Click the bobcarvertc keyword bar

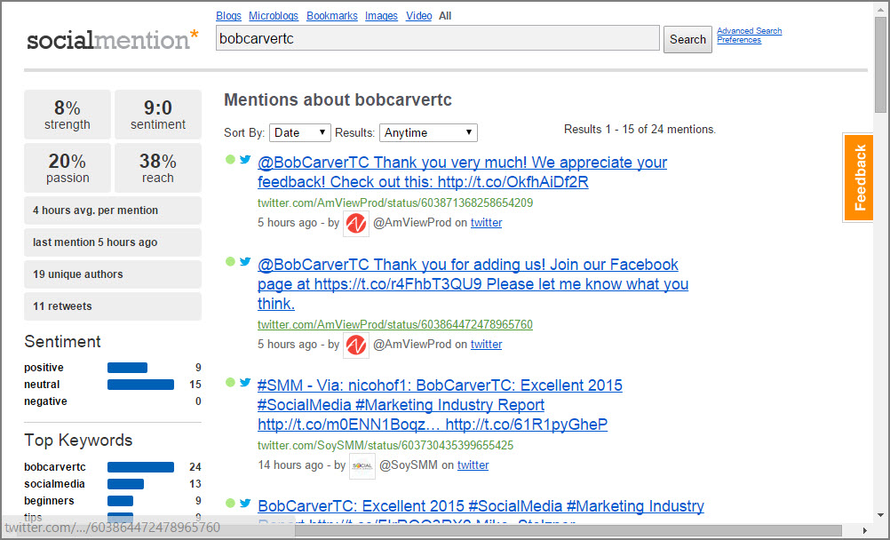coord(140,467)
